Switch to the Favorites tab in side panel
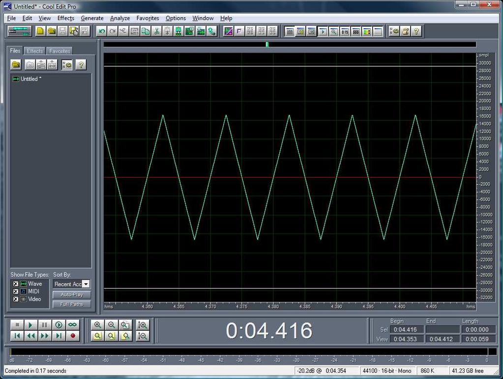503x379 pixels. click(x=59, y=51)
